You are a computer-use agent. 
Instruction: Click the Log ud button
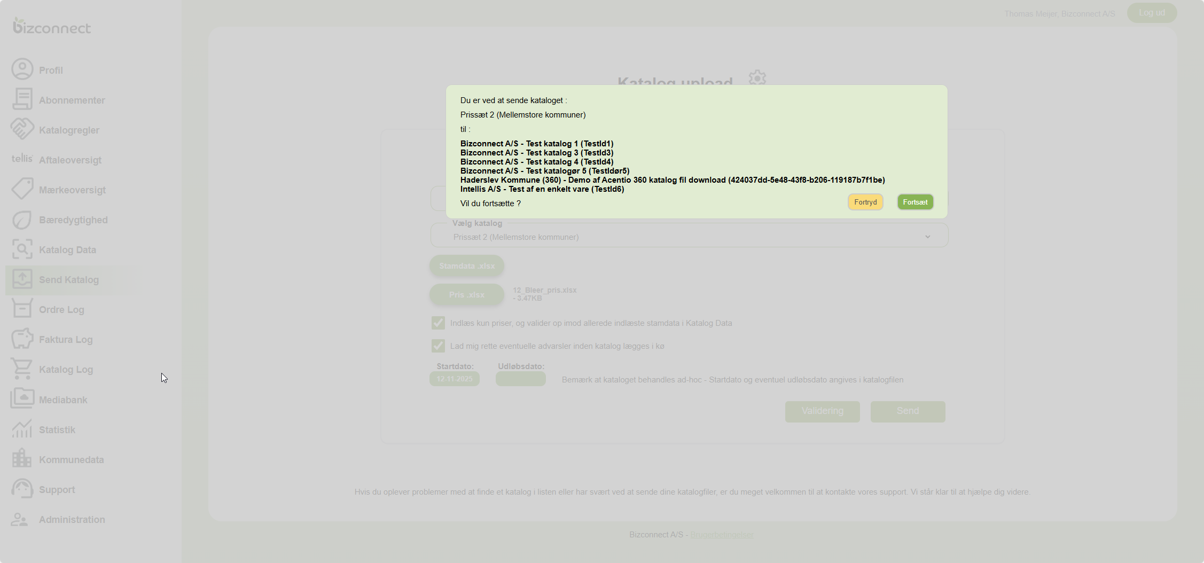(1152, 13)
